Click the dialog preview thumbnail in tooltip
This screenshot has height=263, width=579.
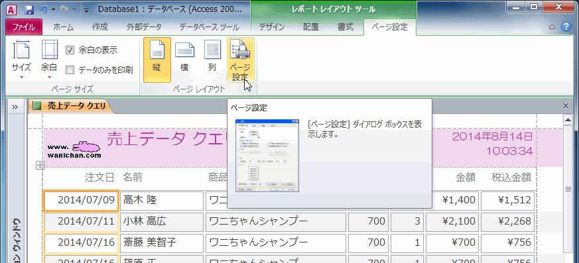267,156
